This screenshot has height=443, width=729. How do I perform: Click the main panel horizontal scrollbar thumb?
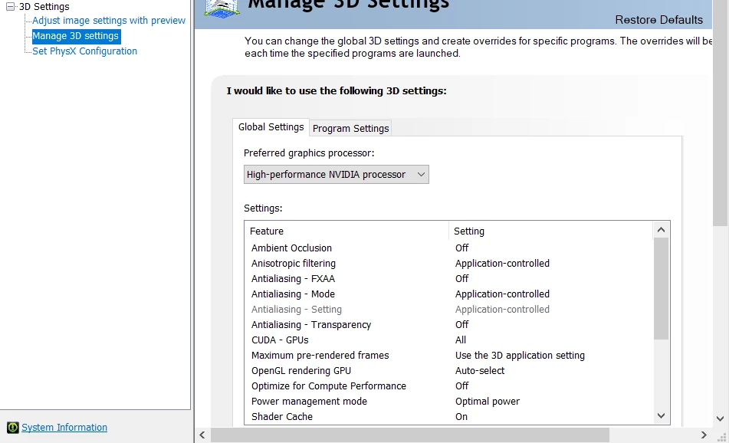coord(410,435)
